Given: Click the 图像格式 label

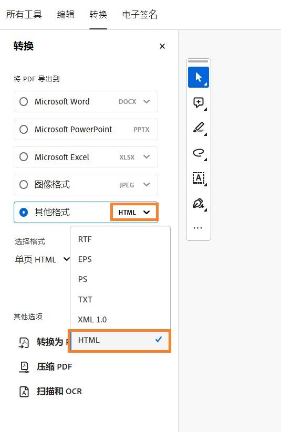Looking at the screenshot, I should click(x=52, y=185).
